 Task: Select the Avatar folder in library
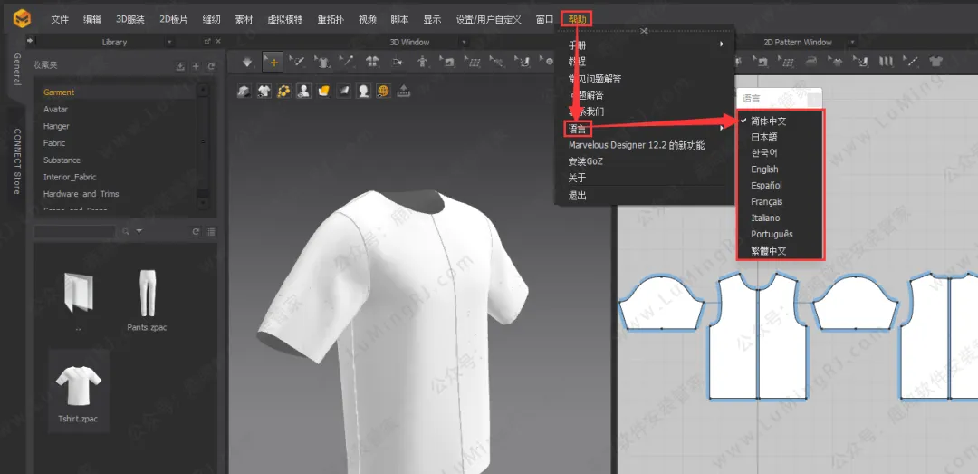coord(55,109)
